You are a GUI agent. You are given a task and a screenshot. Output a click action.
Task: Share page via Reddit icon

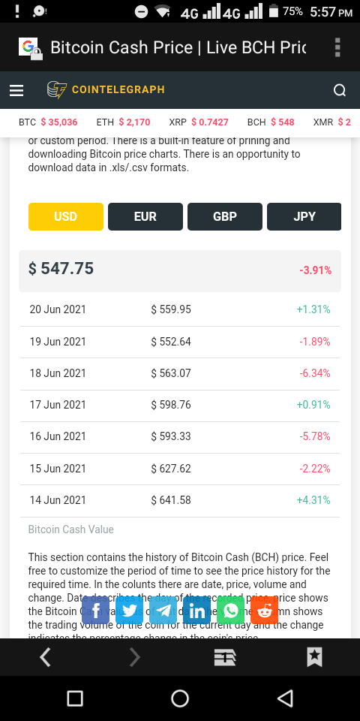click(265, 611)
